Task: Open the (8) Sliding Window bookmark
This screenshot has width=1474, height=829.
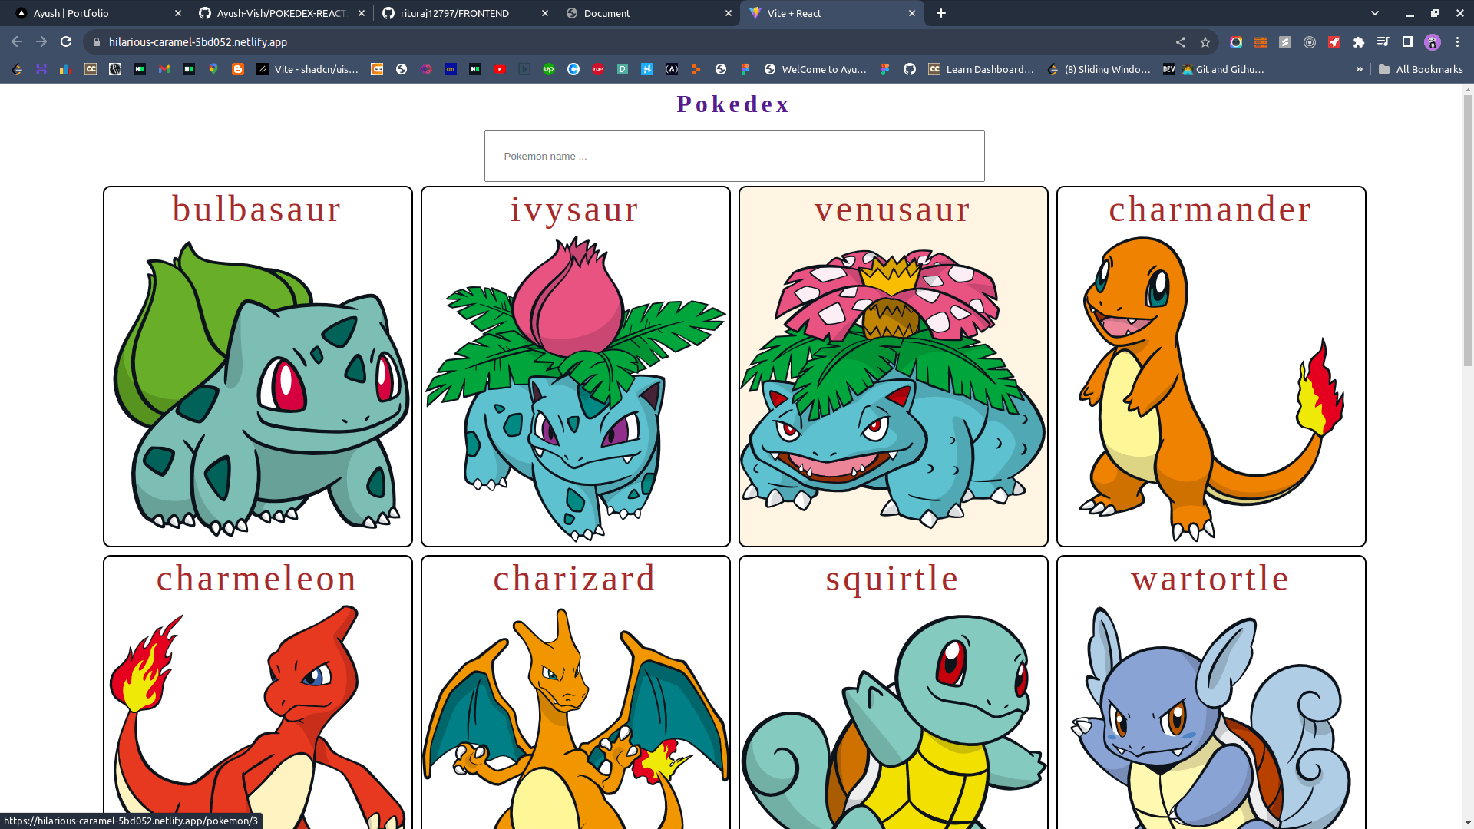Action: pos(1099,69)
